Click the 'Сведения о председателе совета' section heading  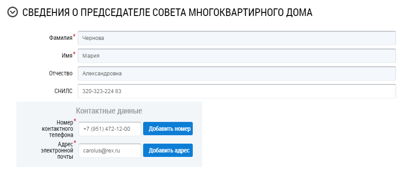pyautogui.click(x=167, y=12)
